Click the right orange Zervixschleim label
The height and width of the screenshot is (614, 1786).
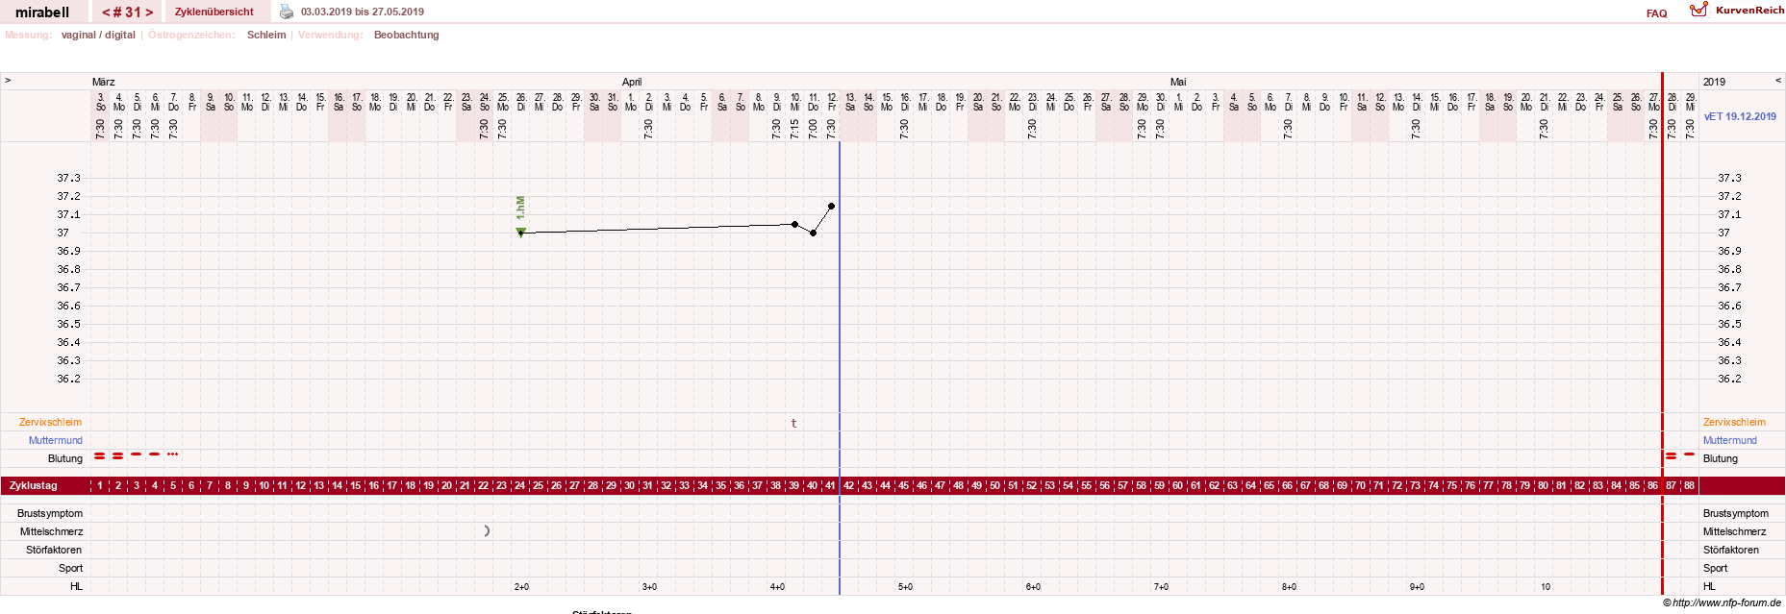coord(1734,422)
